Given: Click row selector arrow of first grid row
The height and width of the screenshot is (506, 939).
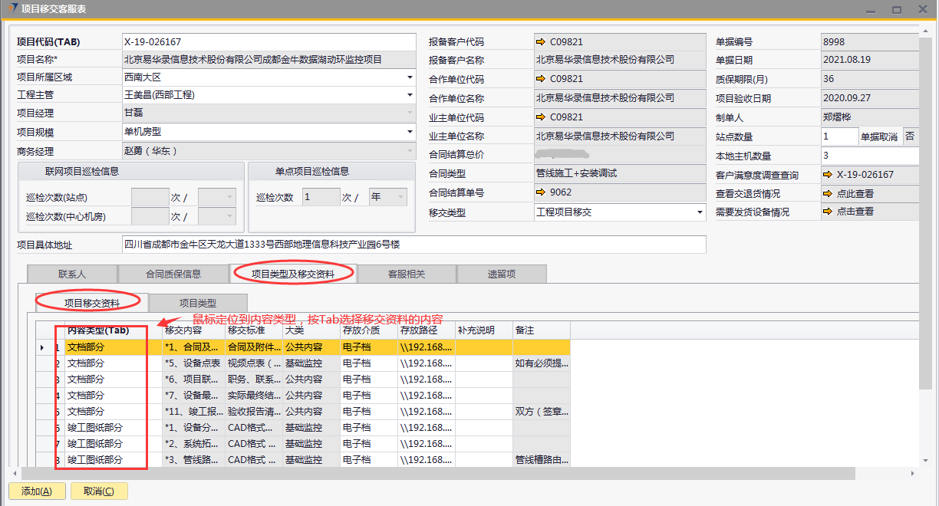Looking at the screenshot, I should click(42, 347).
